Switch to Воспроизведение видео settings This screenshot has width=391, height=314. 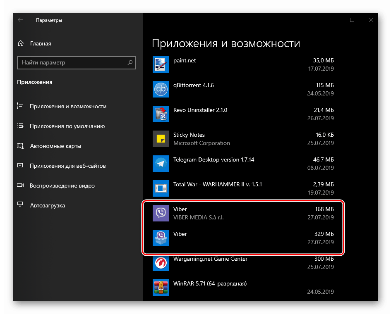click(62, 186)
